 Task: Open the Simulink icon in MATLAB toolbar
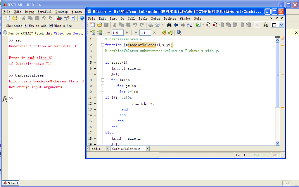click(x=59, y=18)
